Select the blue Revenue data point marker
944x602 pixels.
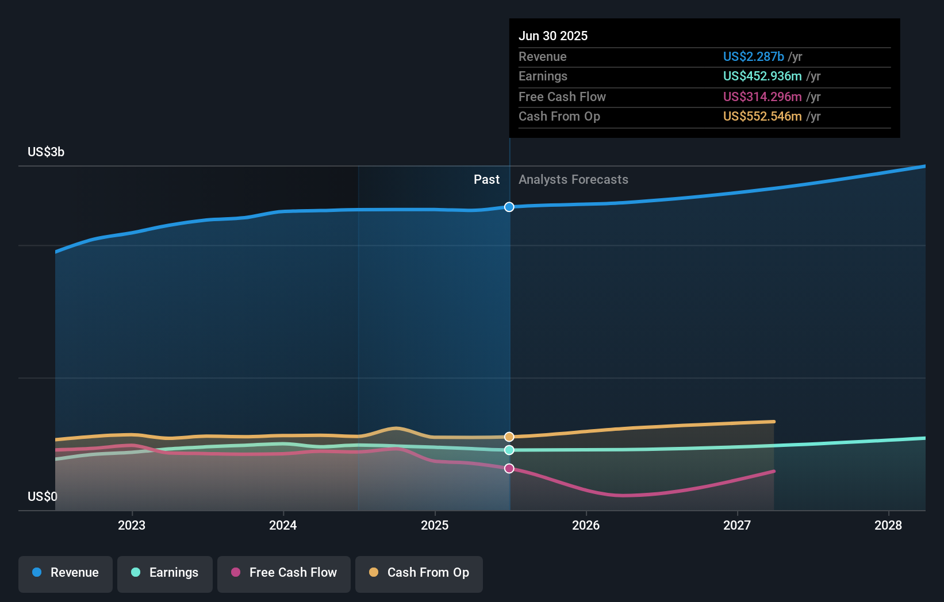(x=509, y=207)
